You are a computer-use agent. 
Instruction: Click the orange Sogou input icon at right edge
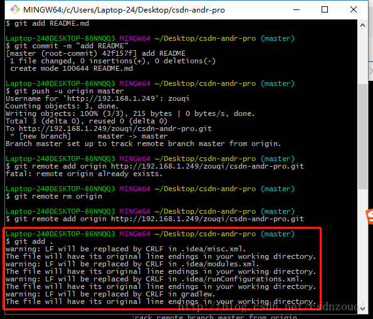(369, 216)
